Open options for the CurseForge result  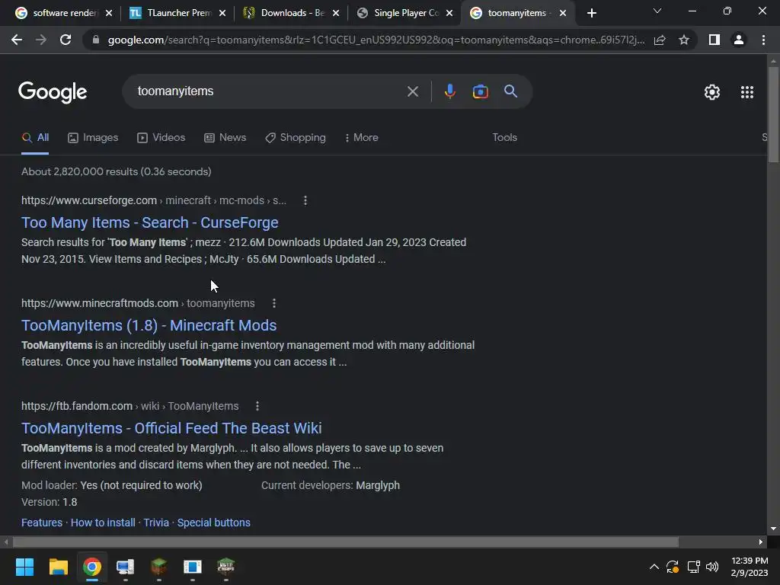(x=305, y=200)
